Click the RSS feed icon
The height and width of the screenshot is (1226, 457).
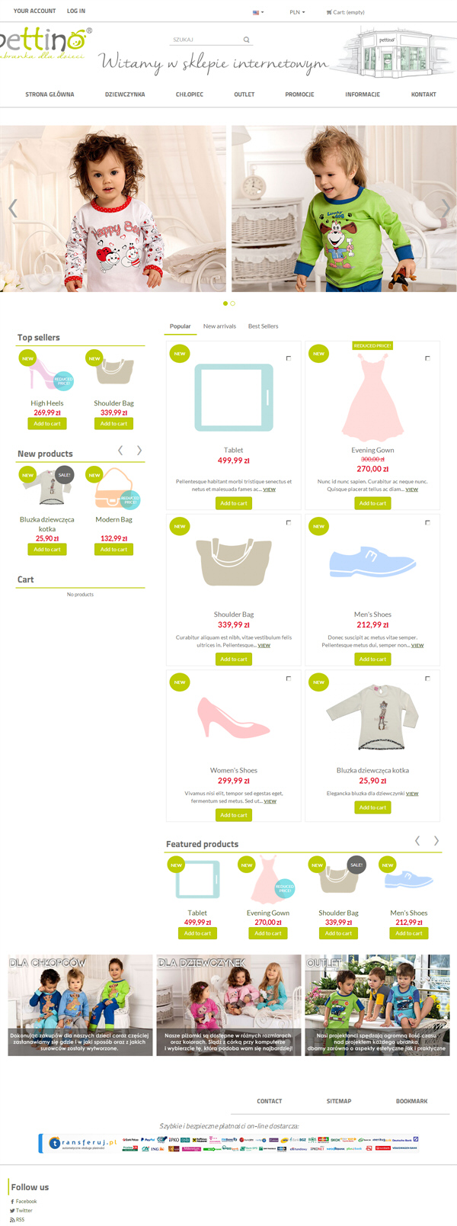click(12, 1219)
